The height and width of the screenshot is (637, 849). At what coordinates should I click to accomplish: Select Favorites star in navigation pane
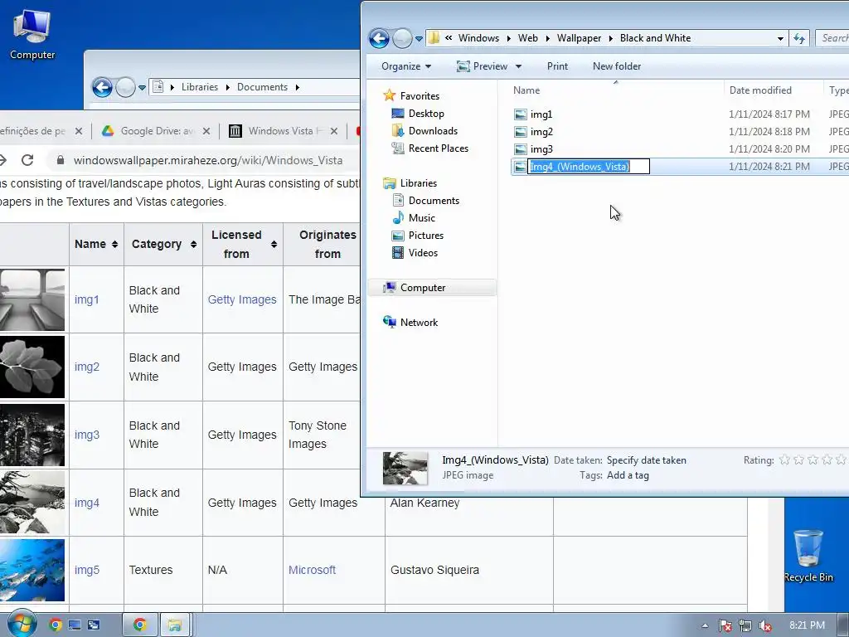coord(390,96)
